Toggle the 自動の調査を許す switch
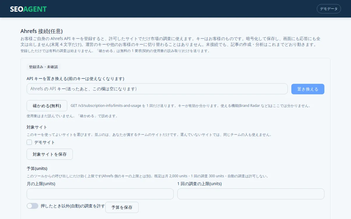Screen dimensions: 351x219 (x=32, y=206)
